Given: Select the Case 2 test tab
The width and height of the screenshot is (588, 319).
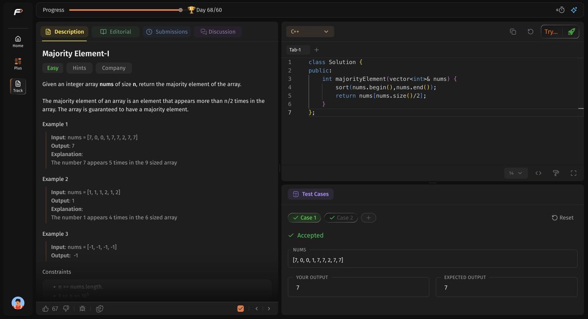Looking at the screenshot, I should coord(341,218).
